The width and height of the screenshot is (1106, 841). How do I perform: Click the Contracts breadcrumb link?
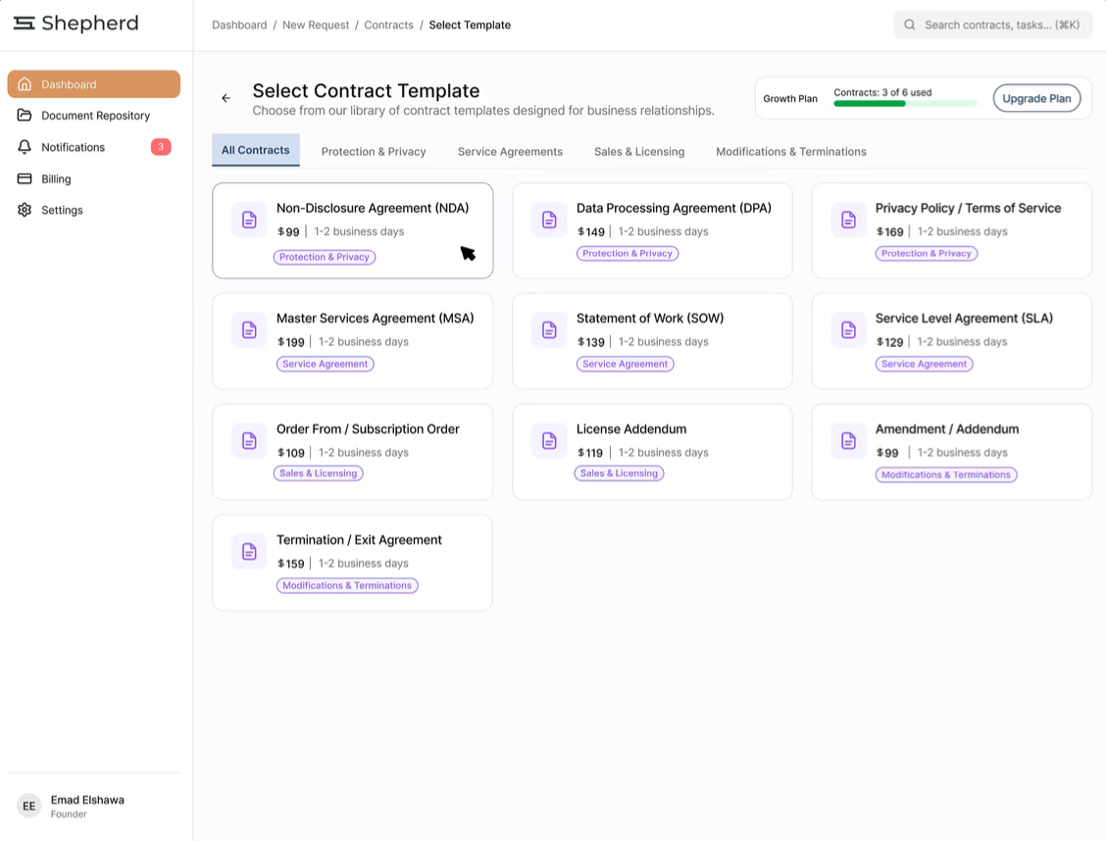click(388, 25)
